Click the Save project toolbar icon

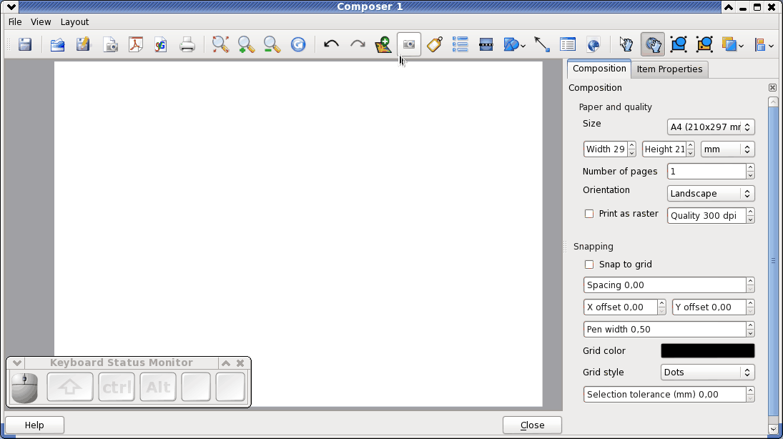(x=25, y=44)
